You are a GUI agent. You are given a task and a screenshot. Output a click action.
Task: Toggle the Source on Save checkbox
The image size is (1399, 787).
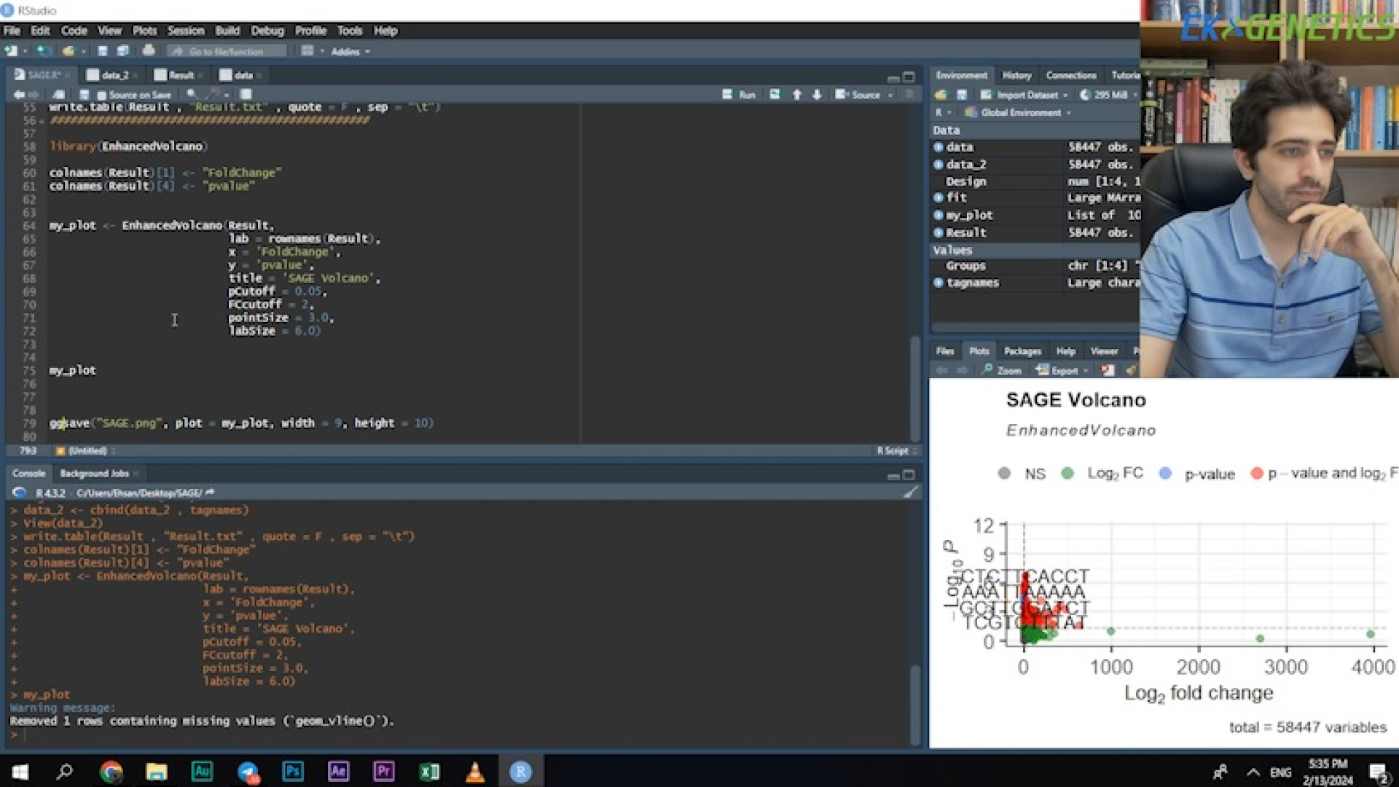coord(102,95)
